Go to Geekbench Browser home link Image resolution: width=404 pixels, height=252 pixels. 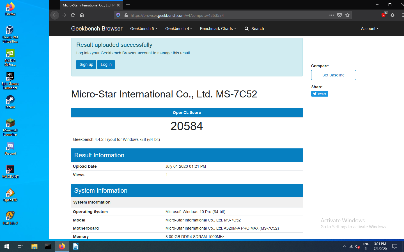point(97,29)
